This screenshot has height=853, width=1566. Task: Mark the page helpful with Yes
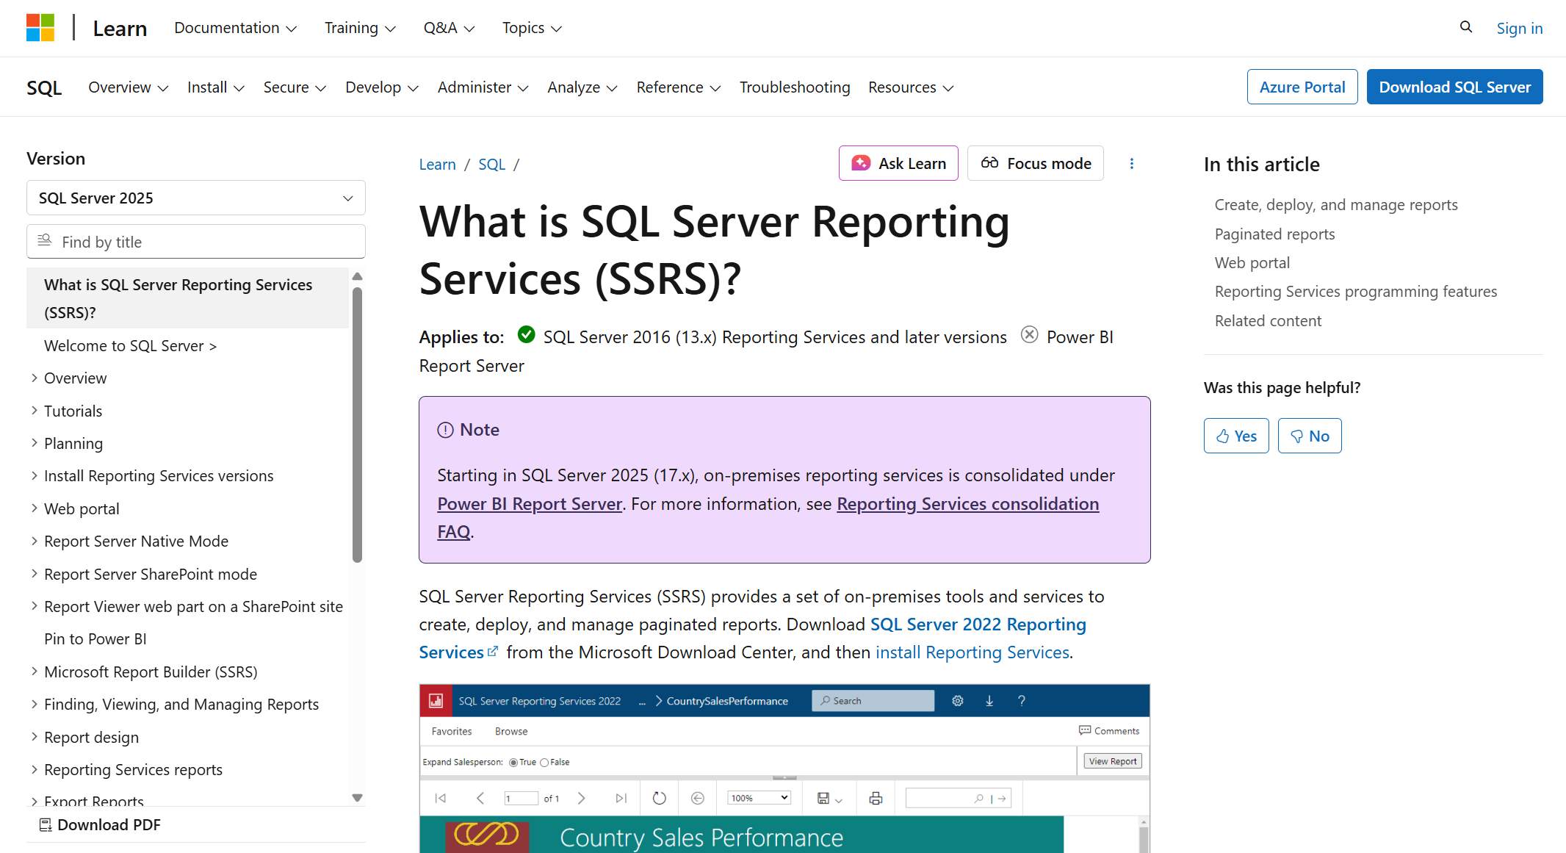[1235, 435]
